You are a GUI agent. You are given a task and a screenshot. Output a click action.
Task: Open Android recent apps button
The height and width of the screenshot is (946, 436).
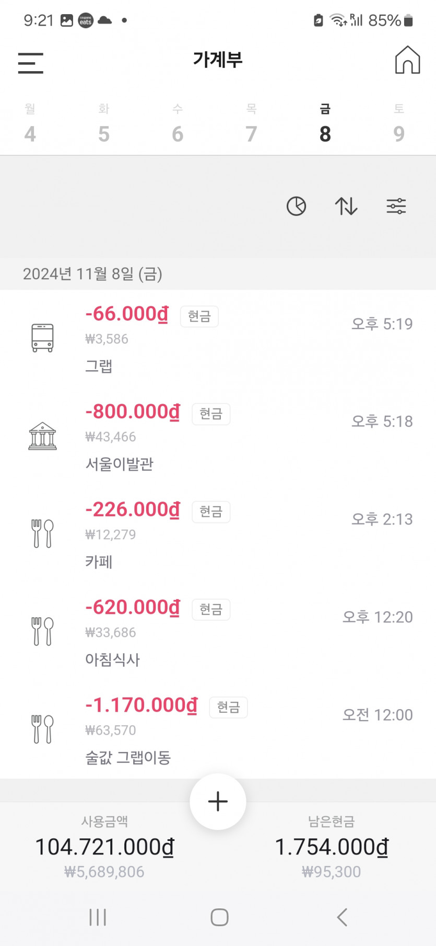(x=98, y=917)
